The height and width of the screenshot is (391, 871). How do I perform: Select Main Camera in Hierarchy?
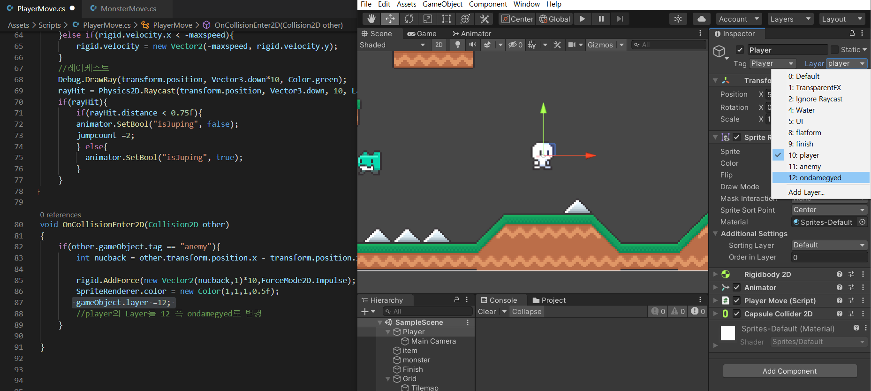(433, 341)
